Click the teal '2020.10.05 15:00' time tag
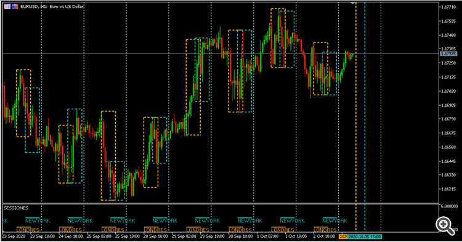Image resolution: width=462 pixels, height=242 pixels. coord(365,236)
